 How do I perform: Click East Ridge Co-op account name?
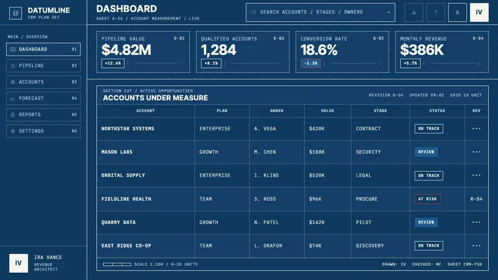(126, 246)
